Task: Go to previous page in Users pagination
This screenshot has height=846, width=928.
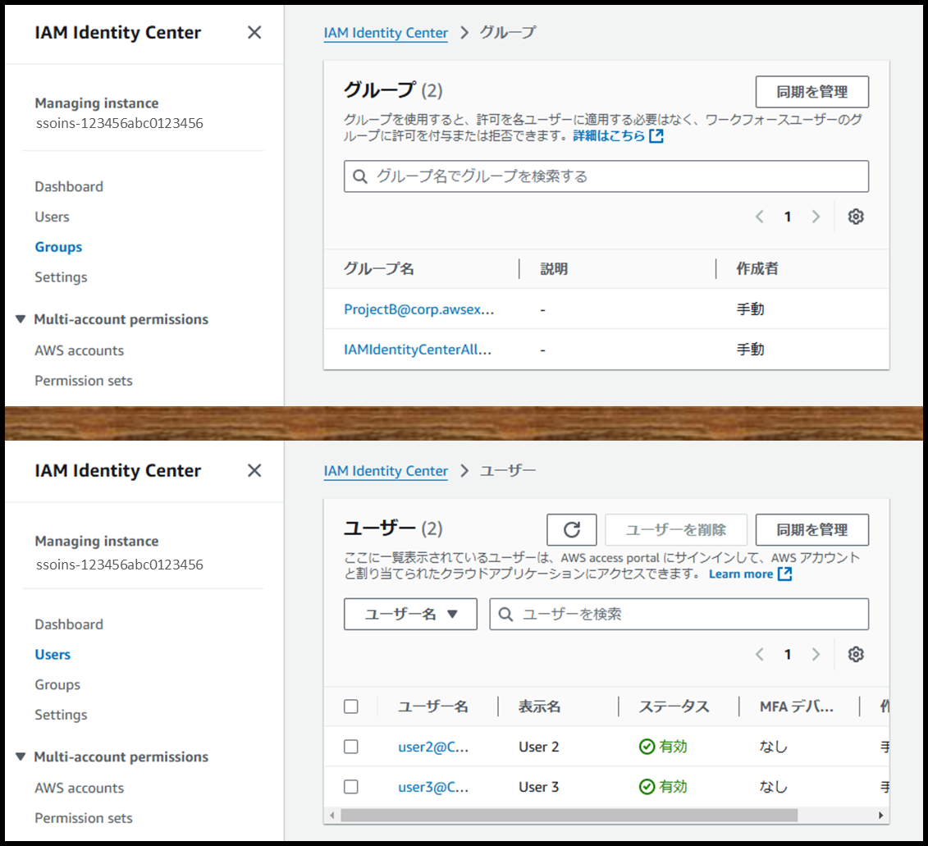Action: (760, 654)
